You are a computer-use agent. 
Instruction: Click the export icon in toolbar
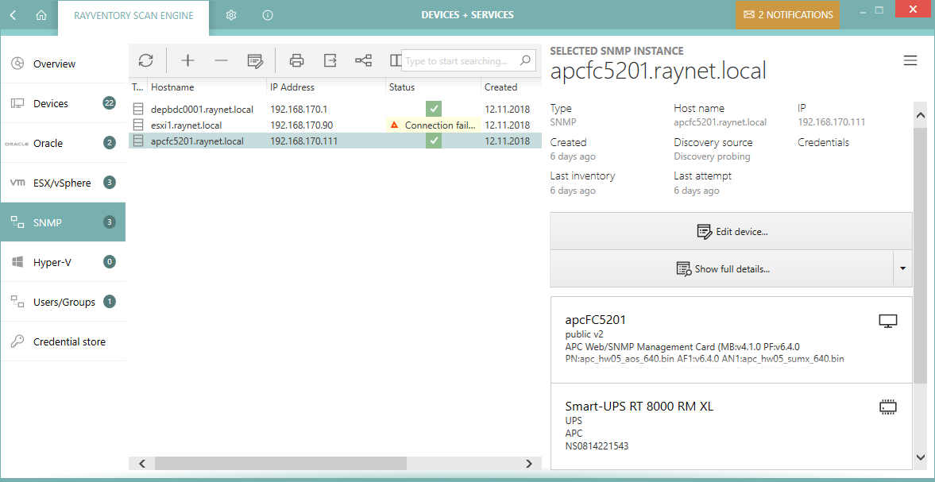[x=330, y=60]
